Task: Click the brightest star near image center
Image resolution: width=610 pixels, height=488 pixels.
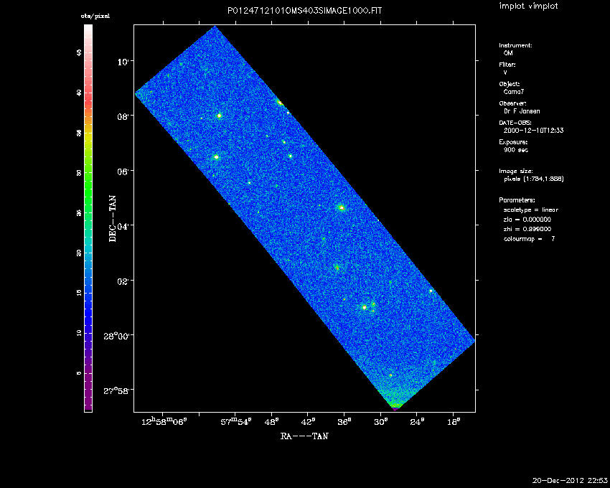Action: point(342,207)
